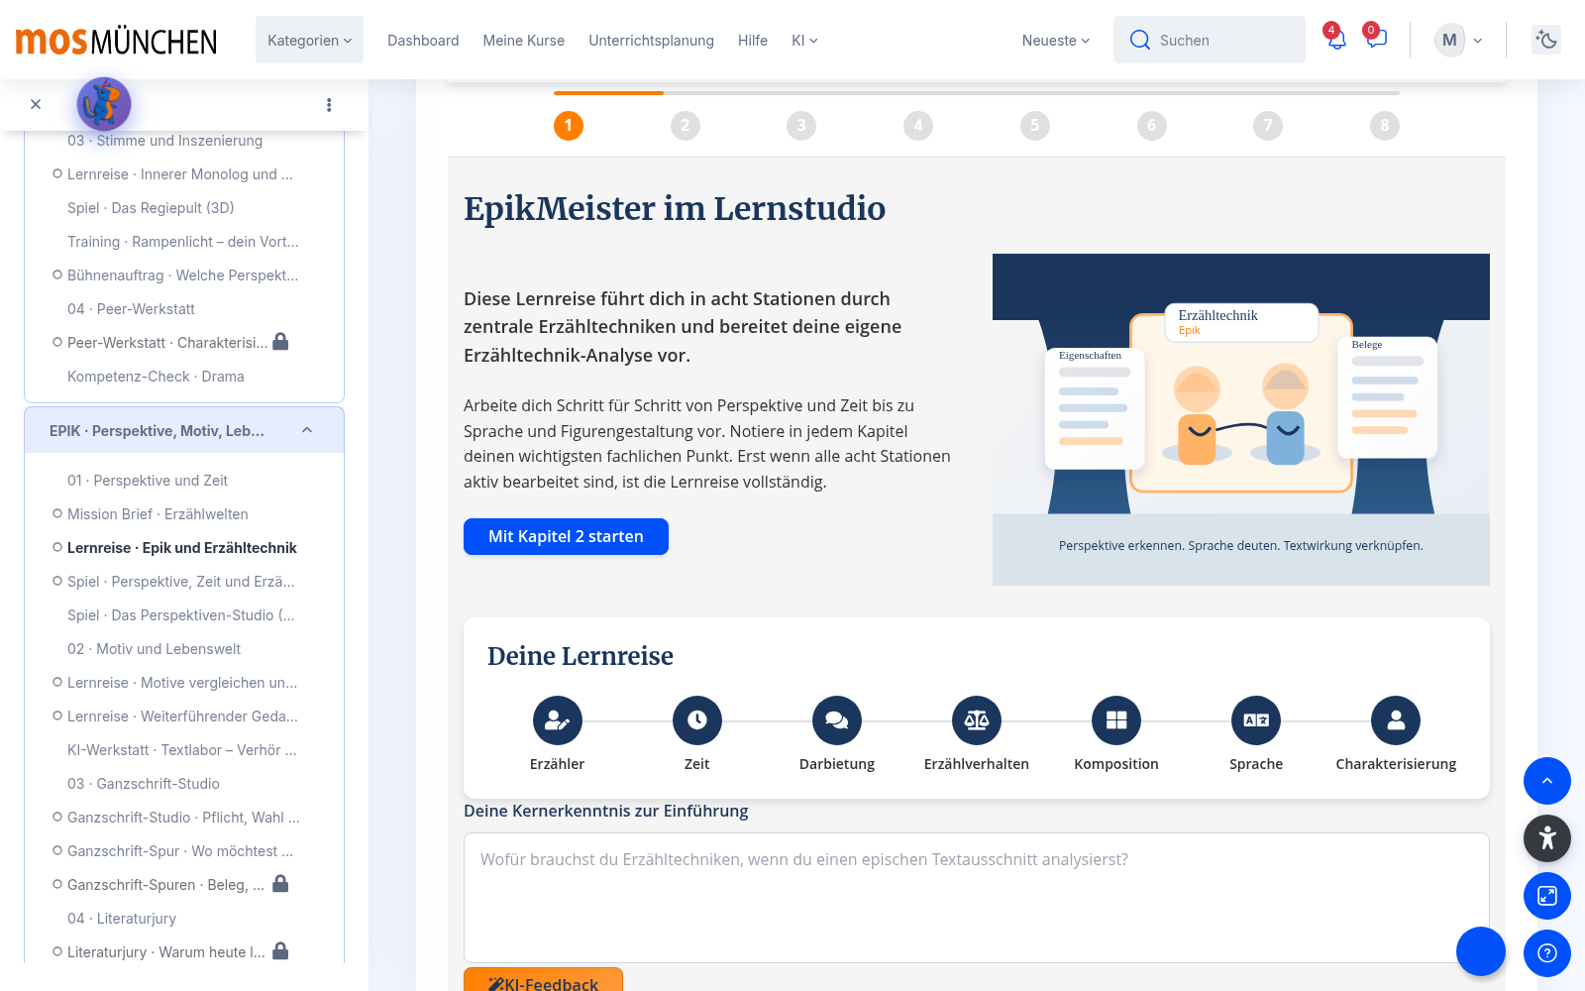Click the KI-Feedback button
Viewport: 1585px width, 991px height.
point(543,979)
